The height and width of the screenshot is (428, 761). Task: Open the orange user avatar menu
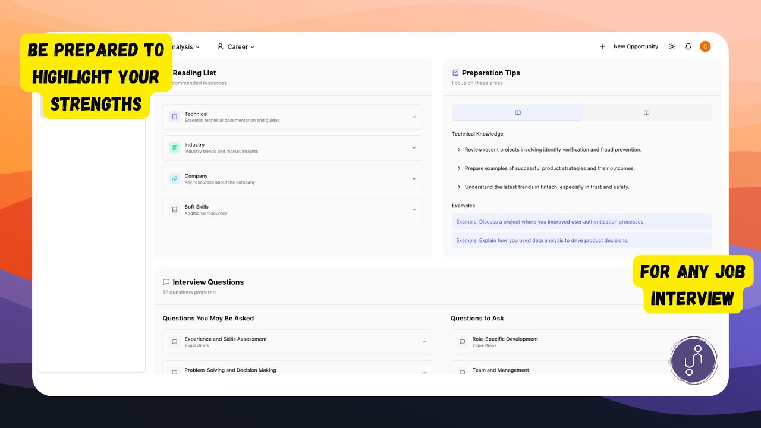(705, 46)
